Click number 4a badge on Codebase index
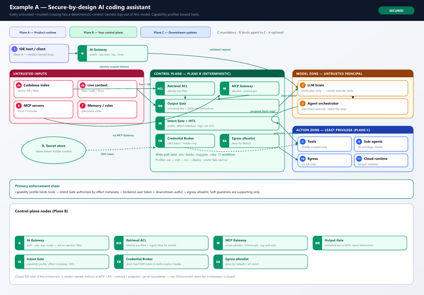 (x=19, y=85)
